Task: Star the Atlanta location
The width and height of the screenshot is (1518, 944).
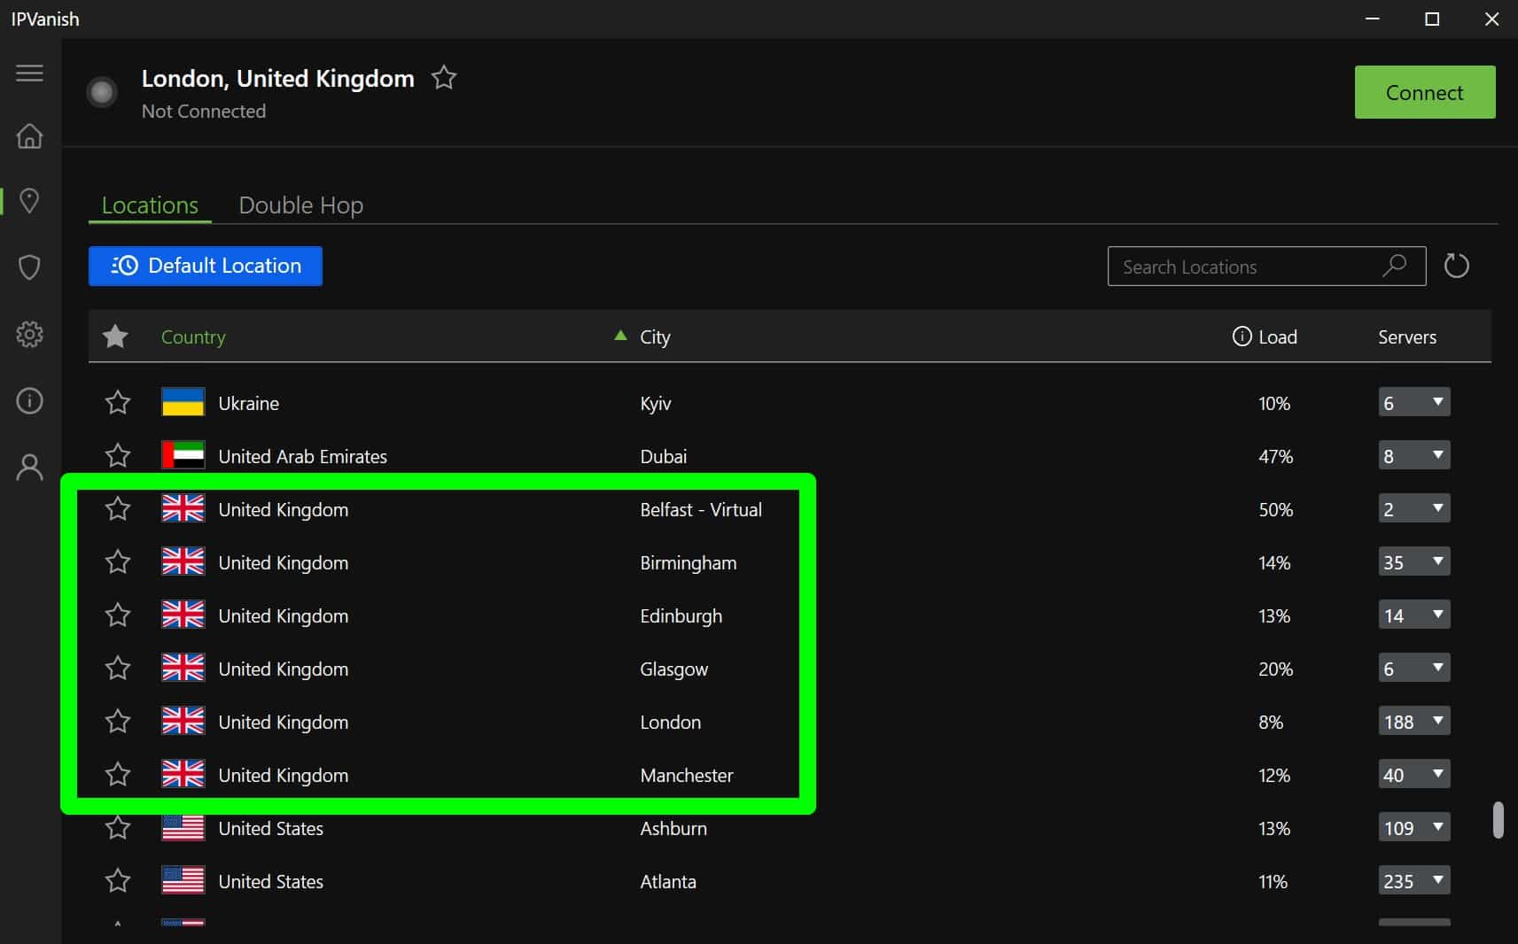Action: tap(118, 881)
